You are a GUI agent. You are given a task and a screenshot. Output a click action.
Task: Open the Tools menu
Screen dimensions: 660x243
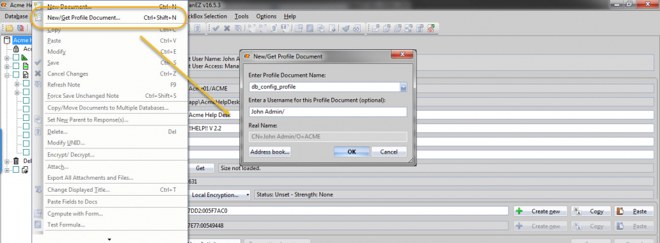(x=242, y=17)
